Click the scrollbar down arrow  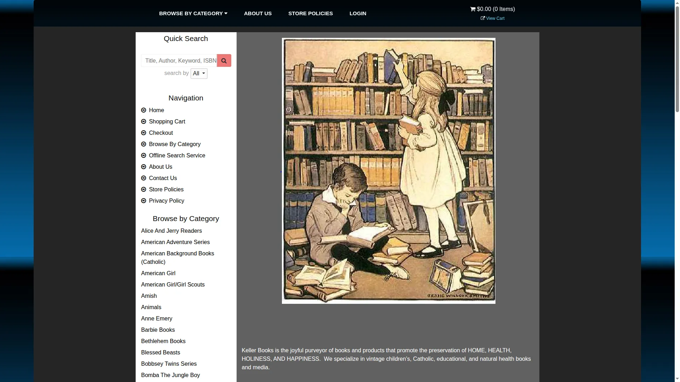click(x=677, y=379)
